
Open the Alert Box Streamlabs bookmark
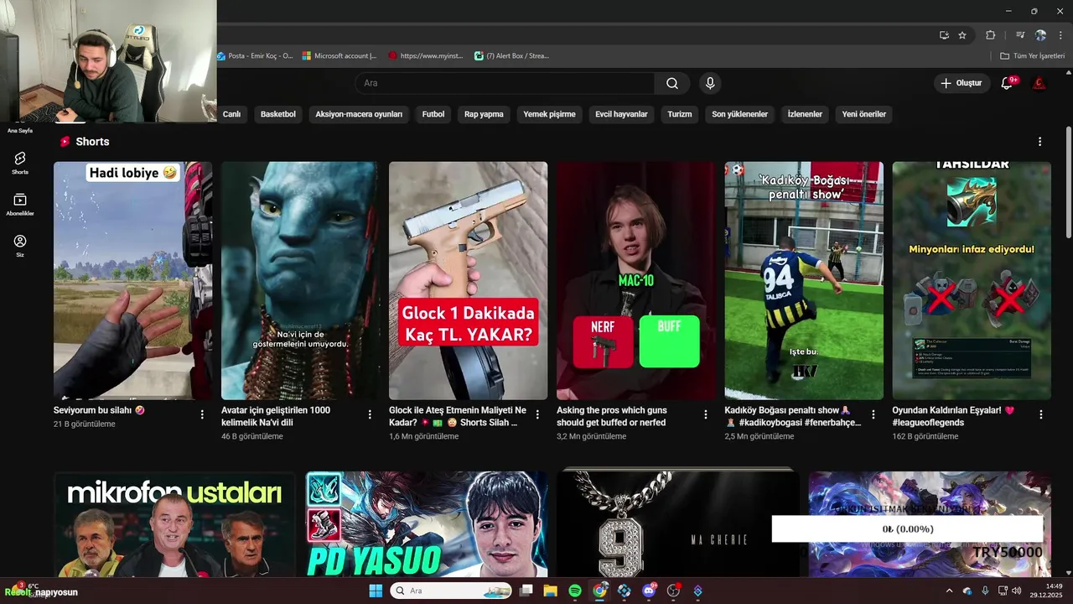(511, 56)
